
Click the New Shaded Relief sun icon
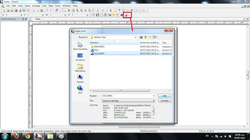pos(114,15)
